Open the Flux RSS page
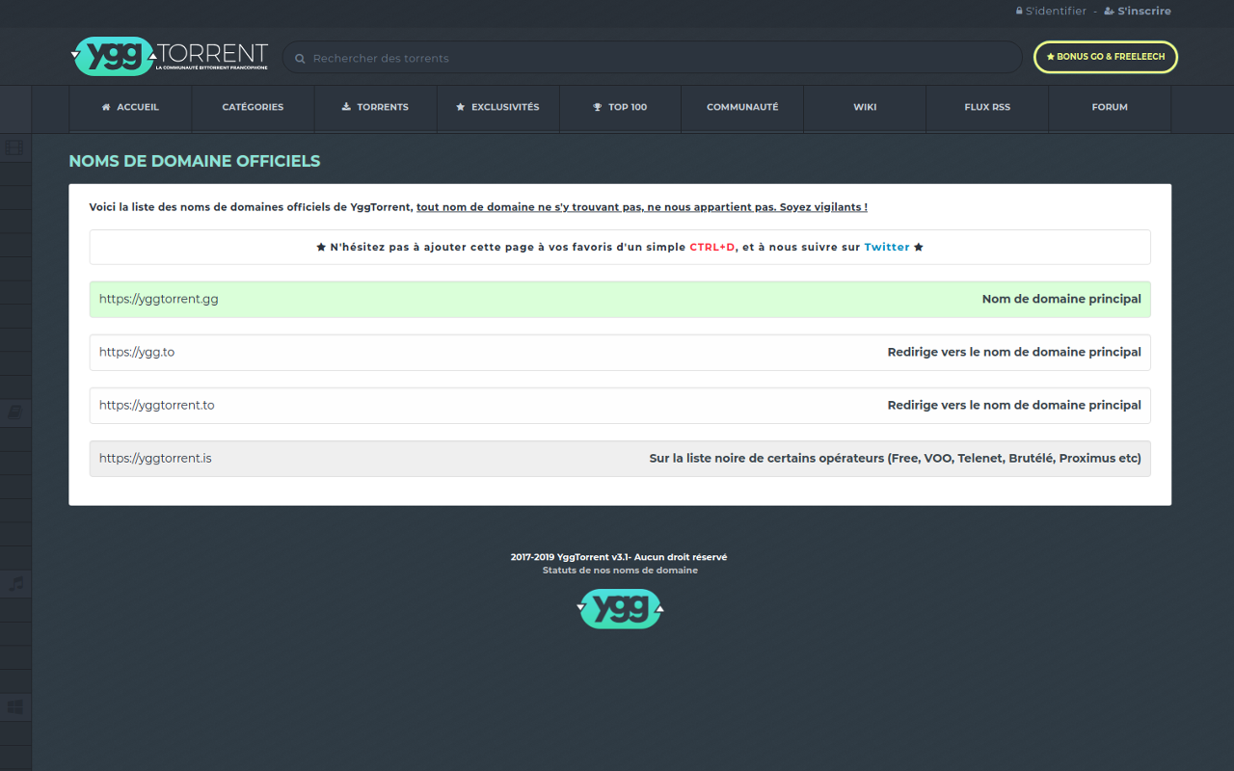 pyautogui.click(x=987, y=107)
